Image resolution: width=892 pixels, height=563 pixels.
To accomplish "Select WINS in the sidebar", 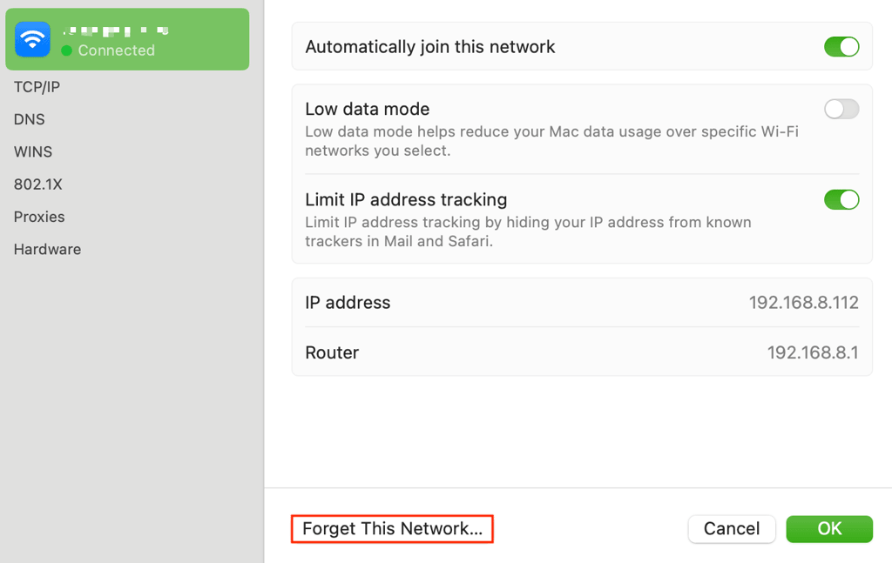I will click(33, 151).
